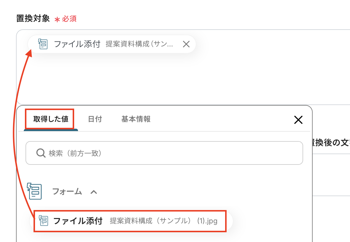Image resolution: width=350 pixels, height=242 pixels.
Task: Click the large フォーム section icon
Action: (35, 191)
